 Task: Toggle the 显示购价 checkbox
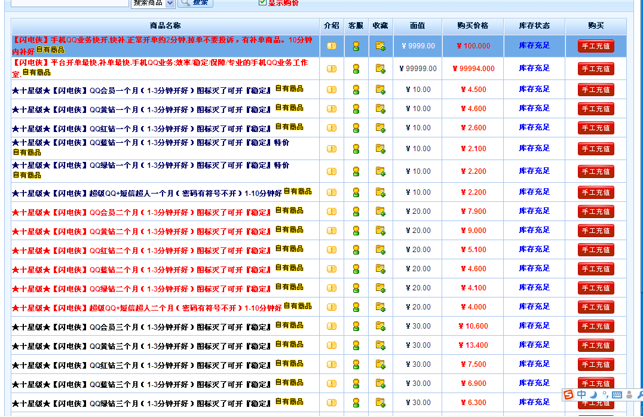click(262, 3)
